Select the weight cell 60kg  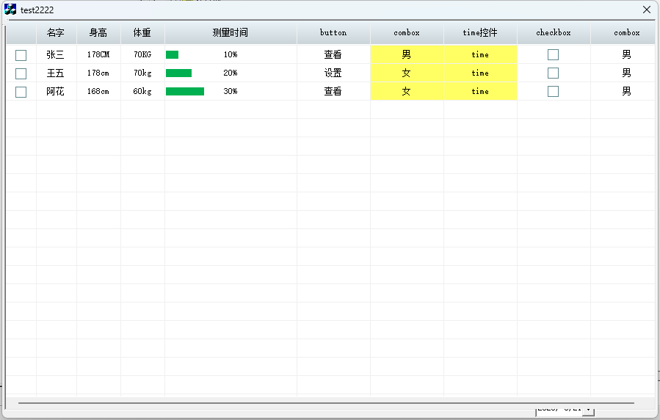(x=142, y=91)
